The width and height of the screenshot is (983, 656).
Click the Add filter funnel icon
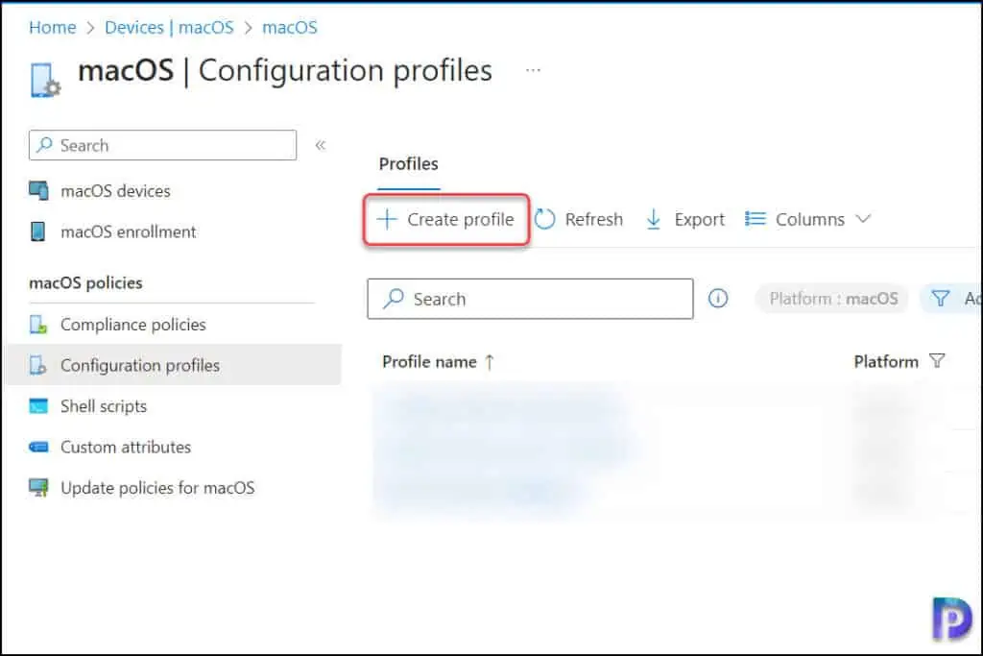pyautogui.click(x=941, y=299)
